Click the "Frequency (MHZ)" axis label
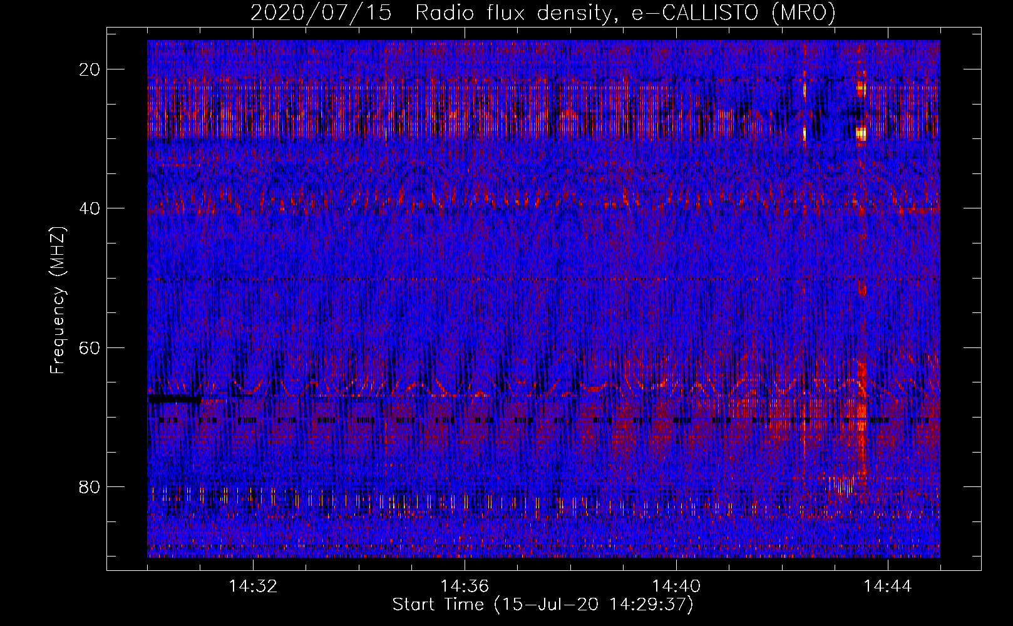Viewport: 1013px width, 626px height. (x=58, y=300)
